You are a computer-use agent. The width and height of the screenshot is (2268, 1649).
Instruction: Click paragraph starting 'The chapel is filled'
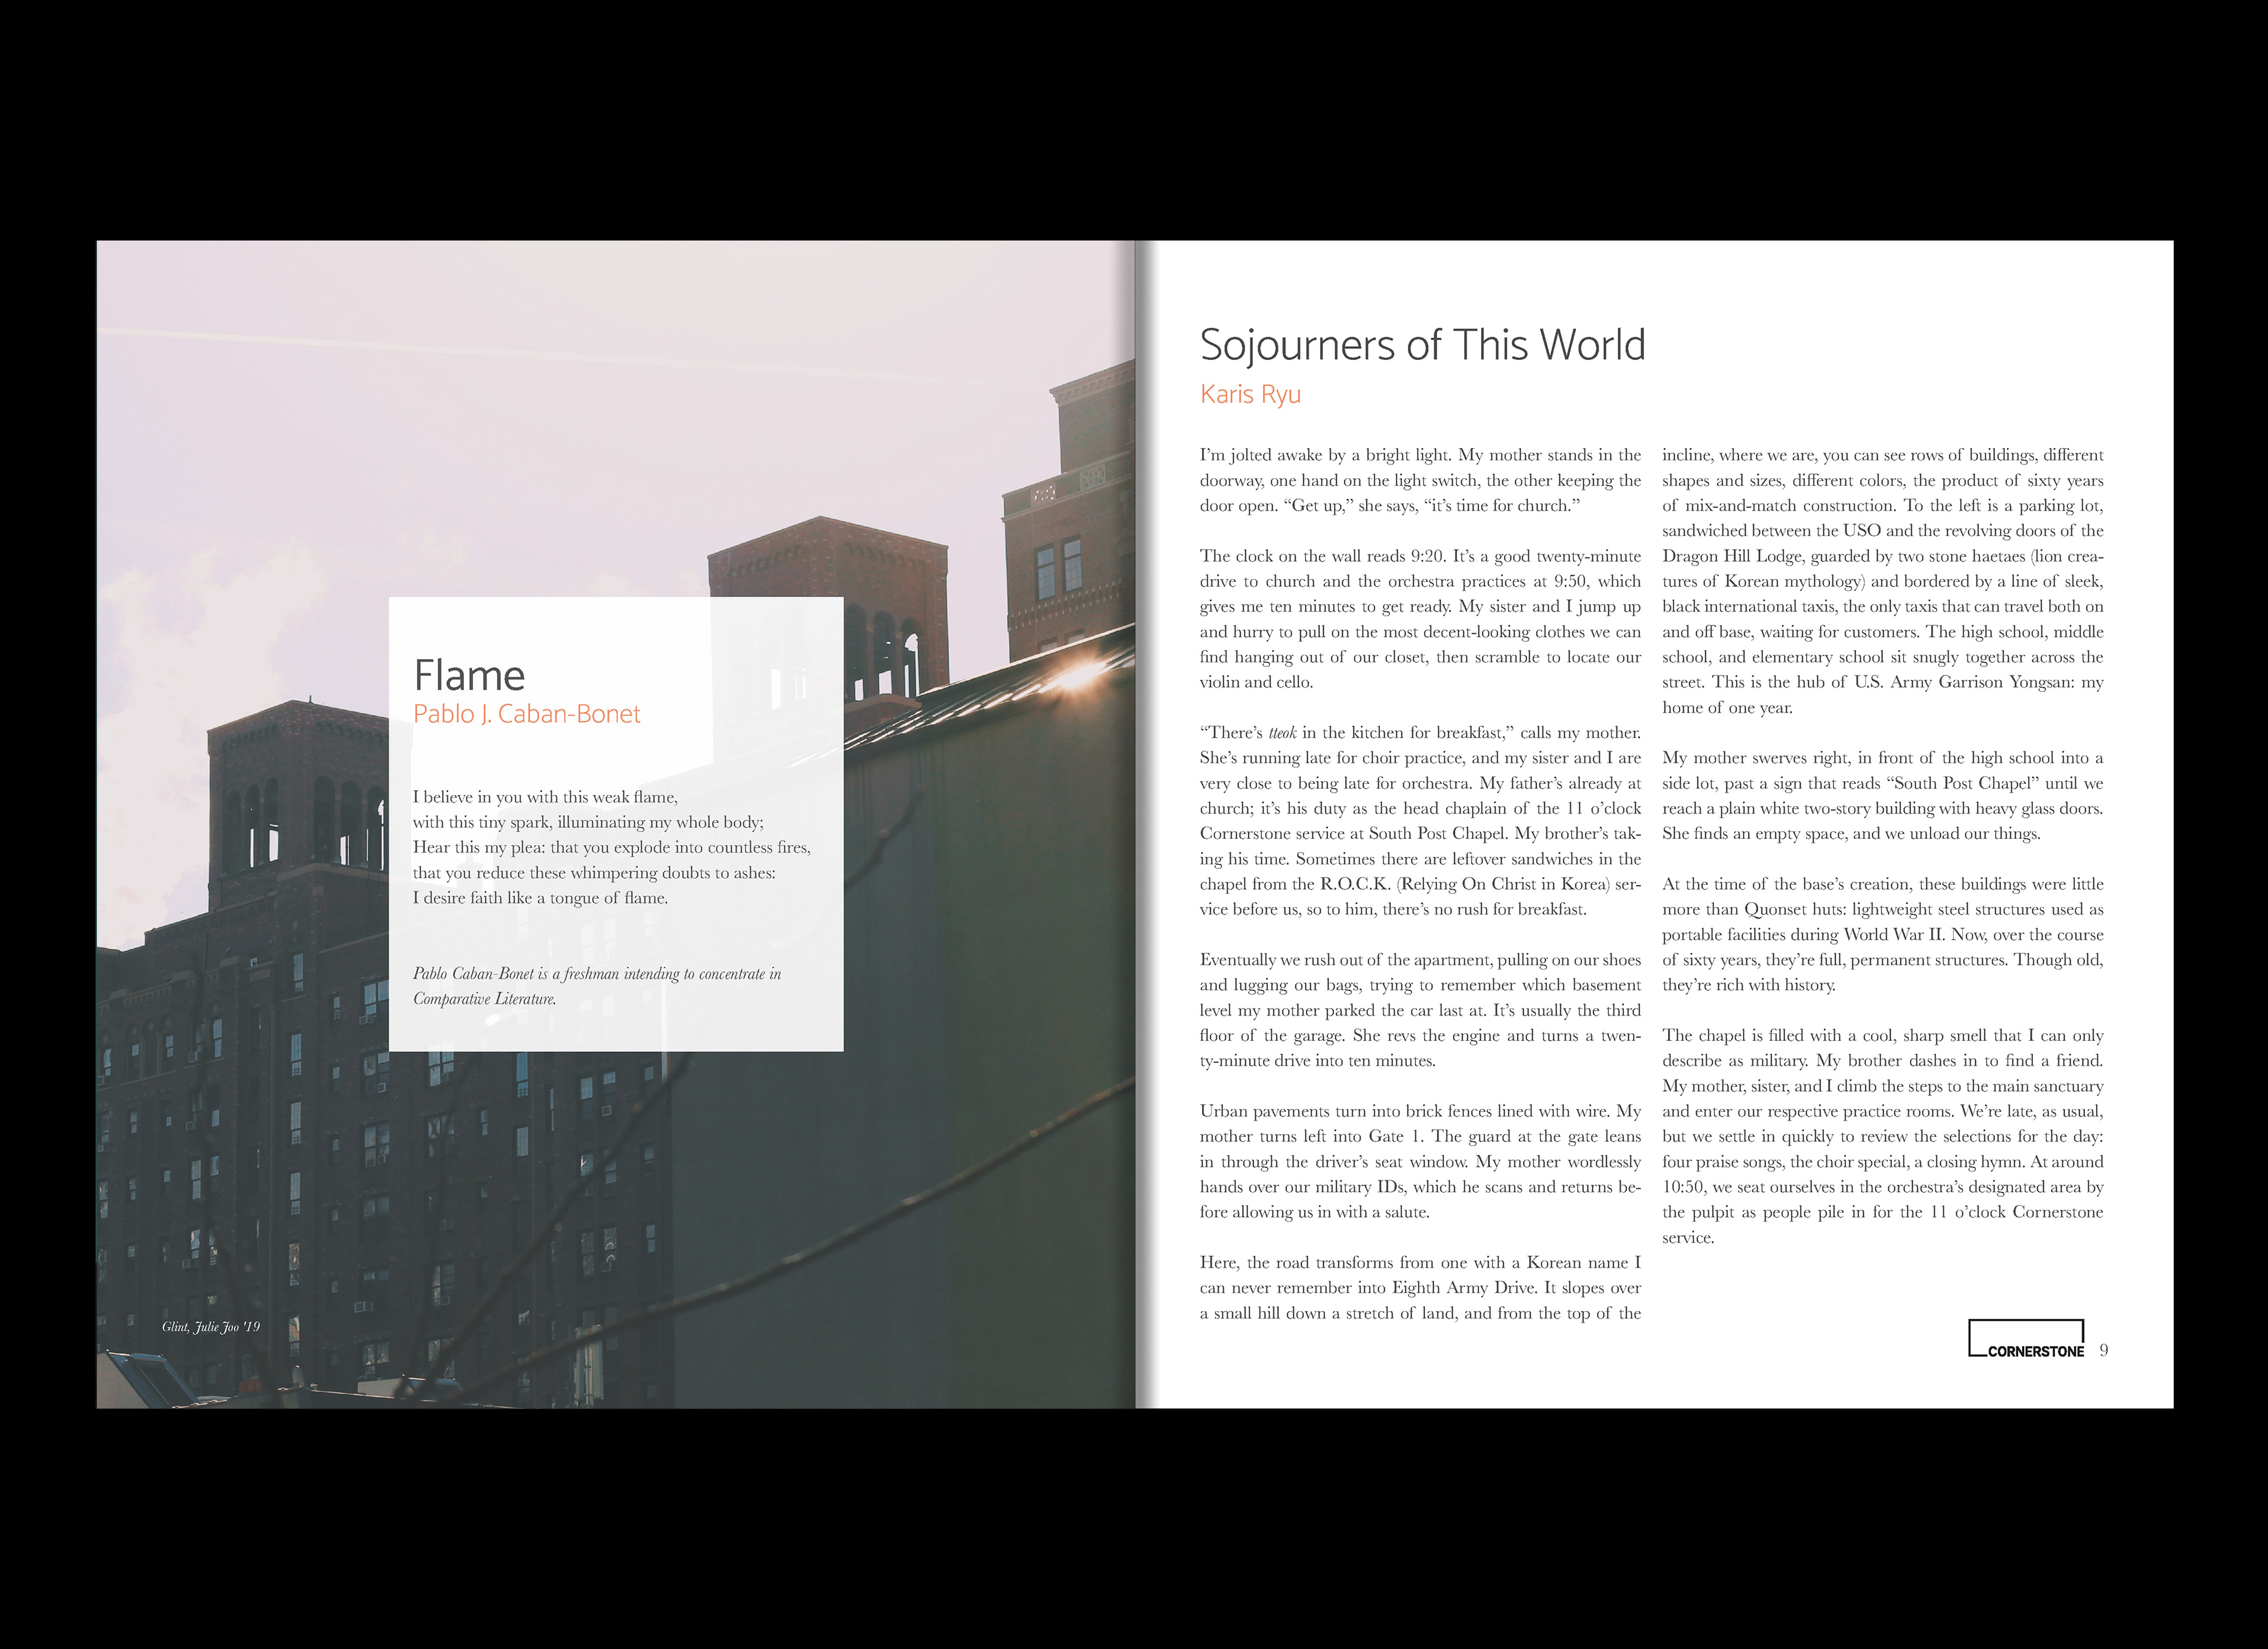(x=1882, y=1136)
